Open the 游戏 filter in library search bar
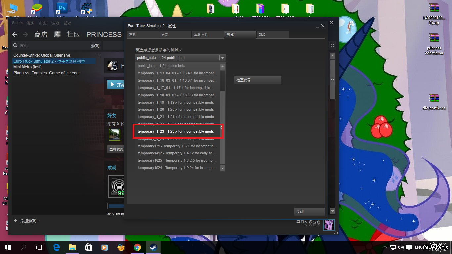 [x=95, y=46]
